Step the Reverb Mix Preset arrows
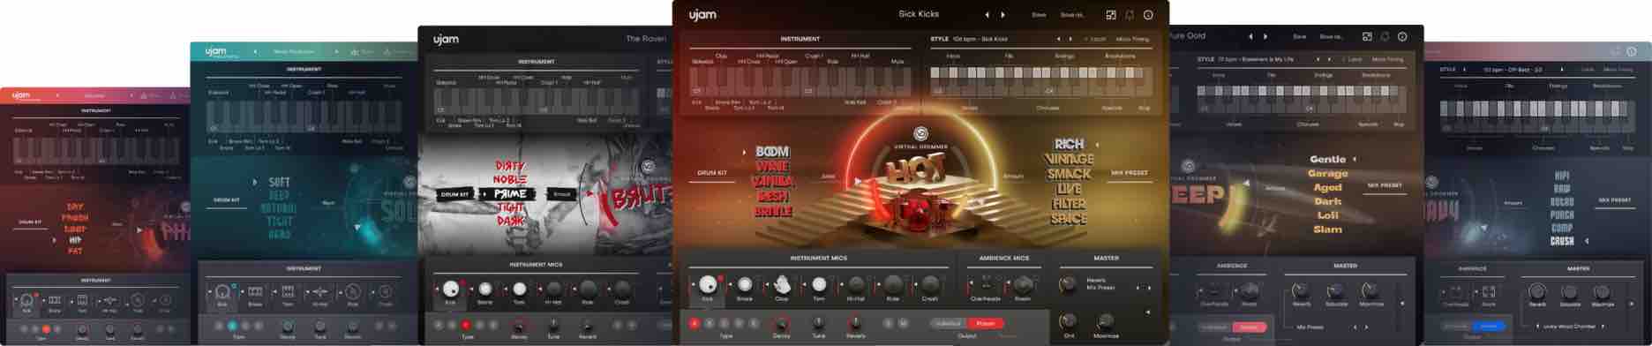 pos(1143,288)
